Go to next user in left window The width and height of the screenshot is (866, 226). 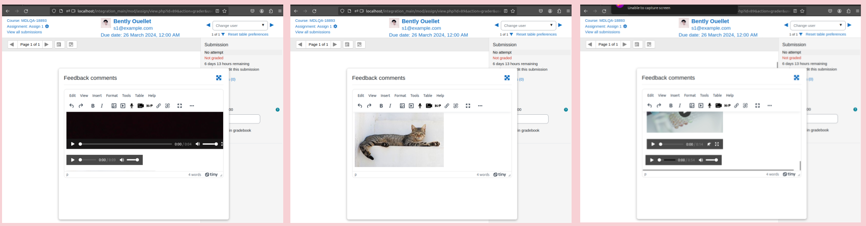(x=272, y=25)
